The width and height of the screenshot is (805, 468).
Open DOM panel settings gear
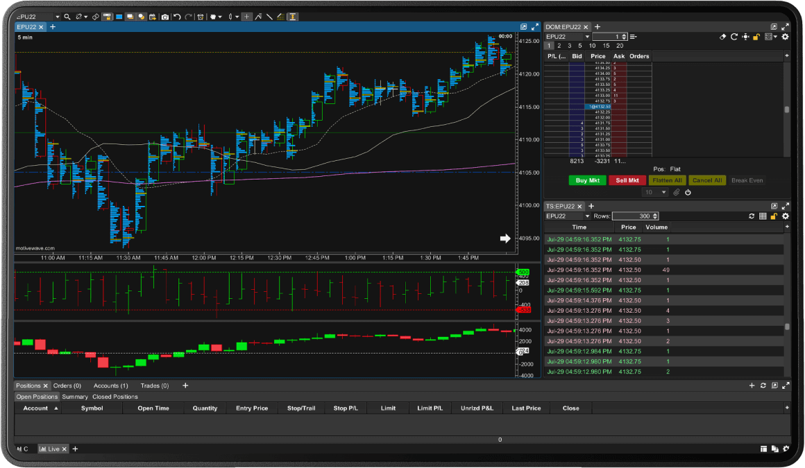click(785, 37)
